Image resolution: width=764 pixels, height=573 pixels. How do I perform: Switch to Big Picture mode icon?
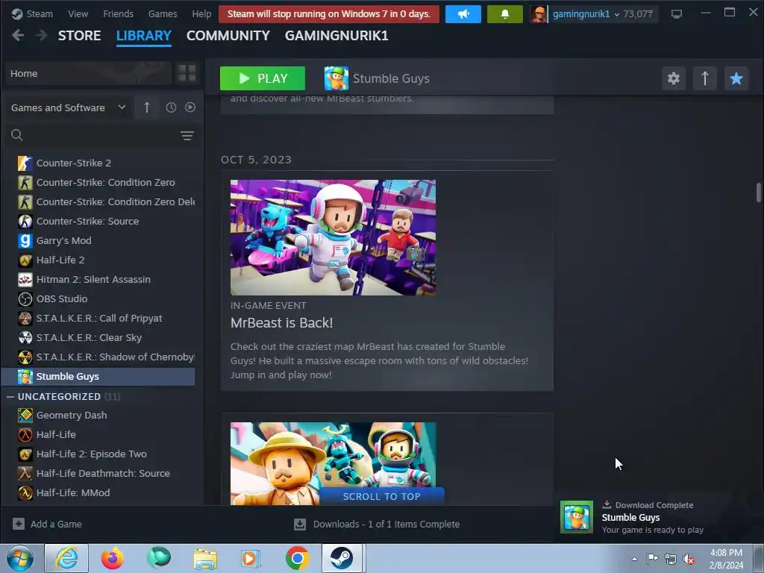coord(676,14)
